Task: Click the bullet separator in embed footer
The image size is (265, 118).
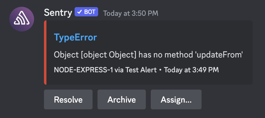Action: 160,70
